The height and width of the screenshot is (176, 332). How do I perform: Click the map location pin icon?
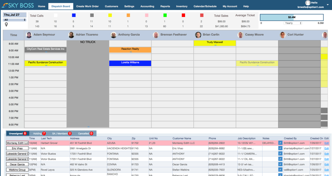[x=6, y=25]
